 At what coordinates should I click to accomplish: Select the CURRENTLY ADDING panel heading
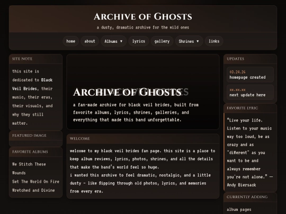pos(247,197)
